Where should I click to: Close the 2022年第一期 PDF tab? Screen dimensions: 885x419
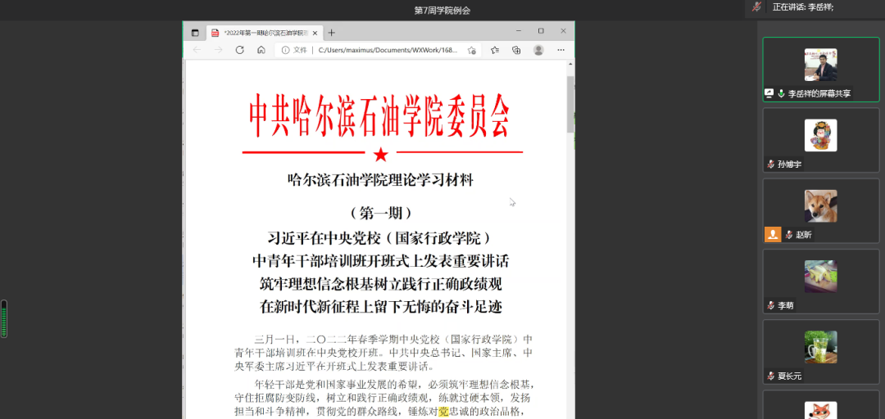[315, 33]
